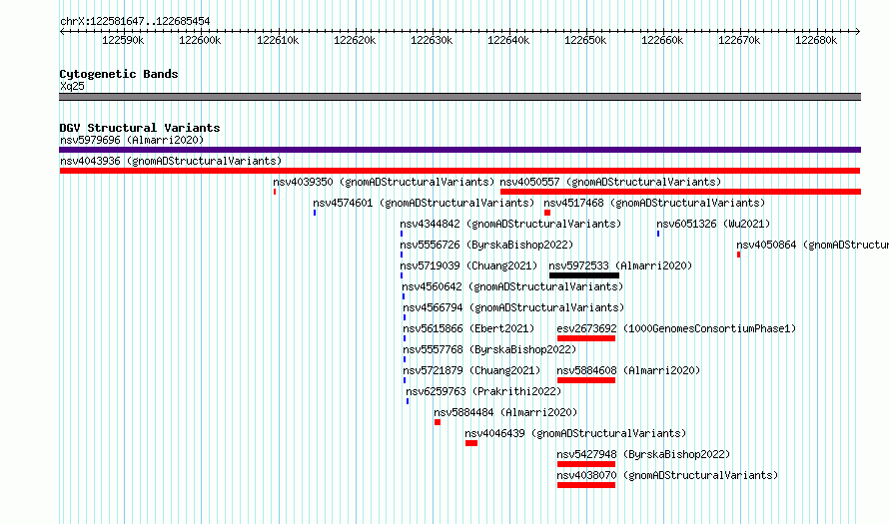This screenshot has width=889, height=524.
Task: Select the blue nsv6051326 marker
Action: pos(658,234)
